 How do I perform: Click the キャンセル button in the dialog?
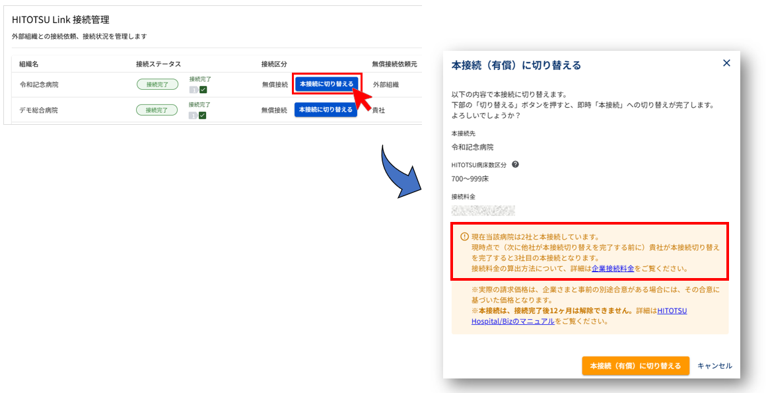[715, 366]
